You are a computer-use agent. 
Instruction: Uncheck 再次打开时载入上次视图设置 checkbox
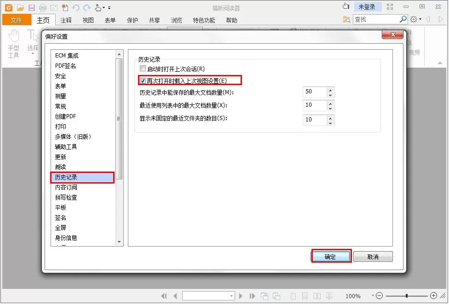pos(143,81)
